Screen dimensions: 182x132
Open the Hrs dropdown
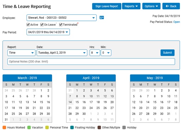95,53
